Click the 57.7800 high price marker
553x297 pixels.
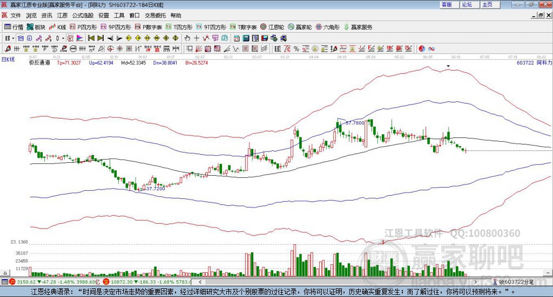click(x=354, y=123)
